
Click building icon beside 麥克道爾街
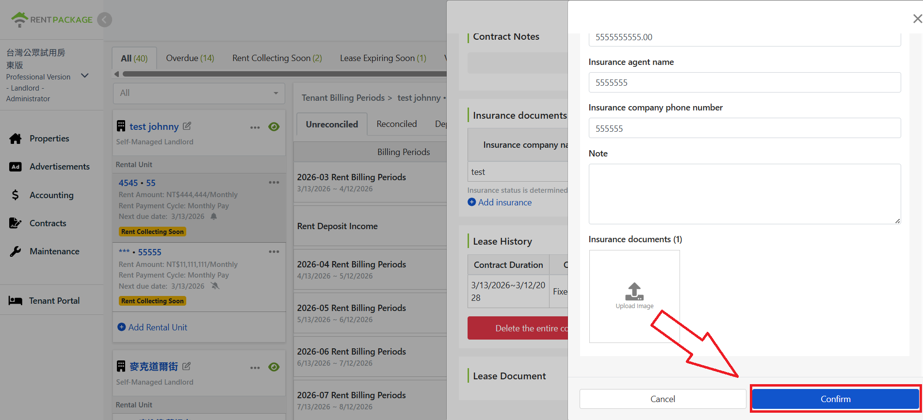[x=121, y=366]
